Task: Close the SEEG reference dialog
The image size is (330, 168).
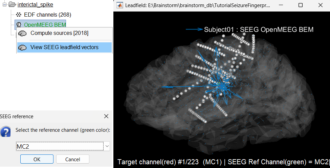Action: (x=106, y=117)
